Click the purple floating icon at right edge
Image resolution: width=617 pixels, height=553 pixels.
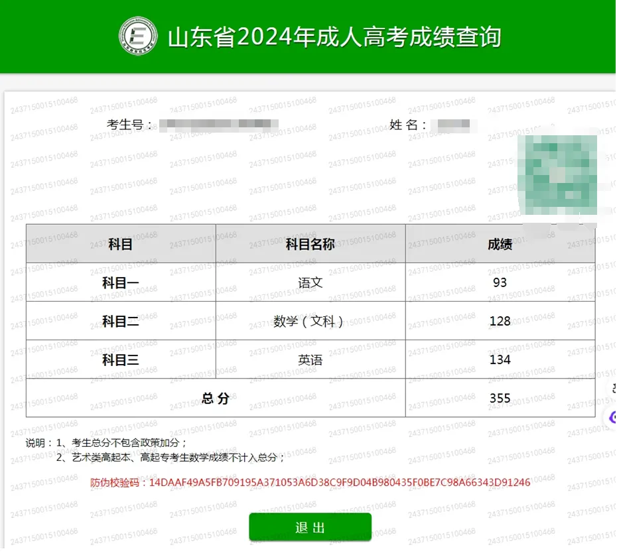point(612,417)
